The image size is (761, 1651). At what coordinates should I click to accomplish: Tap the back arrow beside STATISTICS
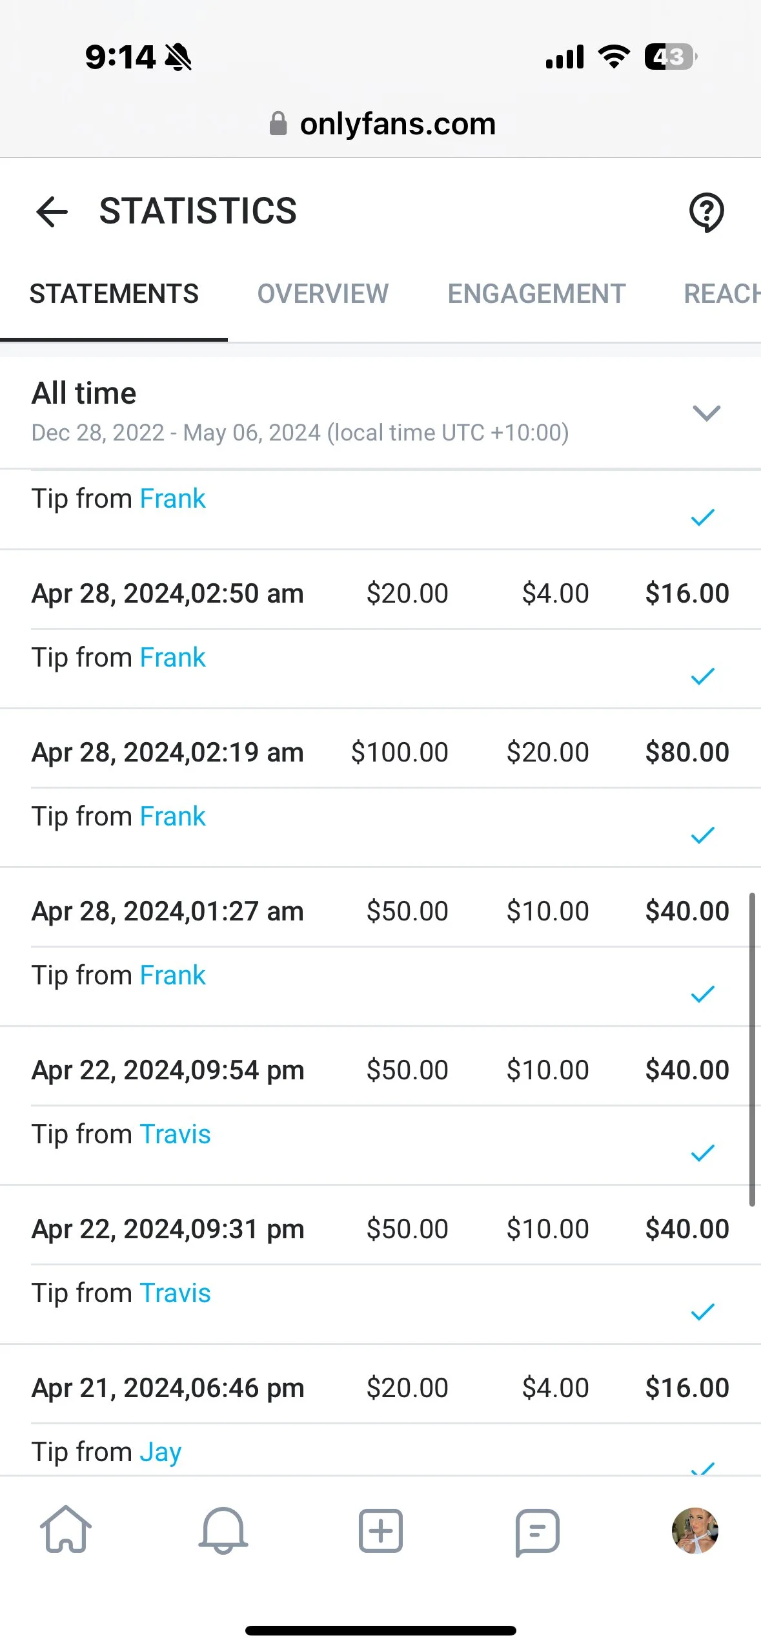pos(52,211)
